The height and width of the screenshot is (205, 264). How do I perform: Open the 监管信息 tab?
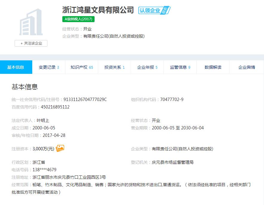180,67
